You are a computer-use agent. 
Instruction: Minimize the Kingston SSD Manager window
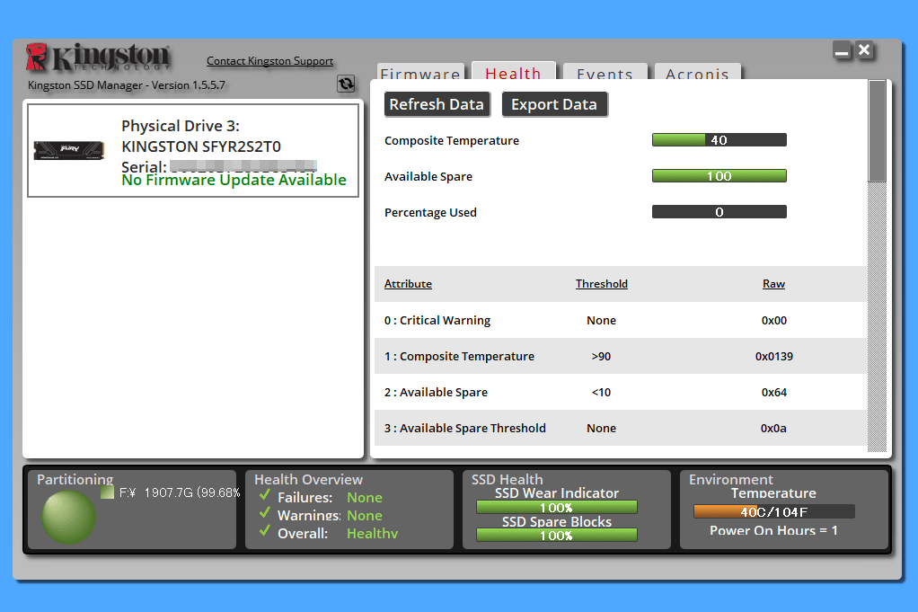[842, 51]
